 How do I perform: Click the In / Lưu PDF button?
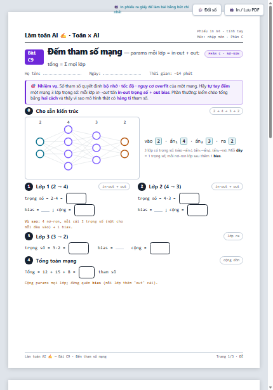coord(244,10)
